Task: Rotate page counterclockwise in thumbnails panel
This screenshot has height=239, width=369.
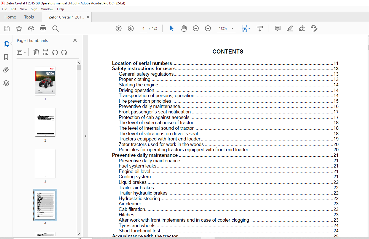Action: click(x=55, y=52)
